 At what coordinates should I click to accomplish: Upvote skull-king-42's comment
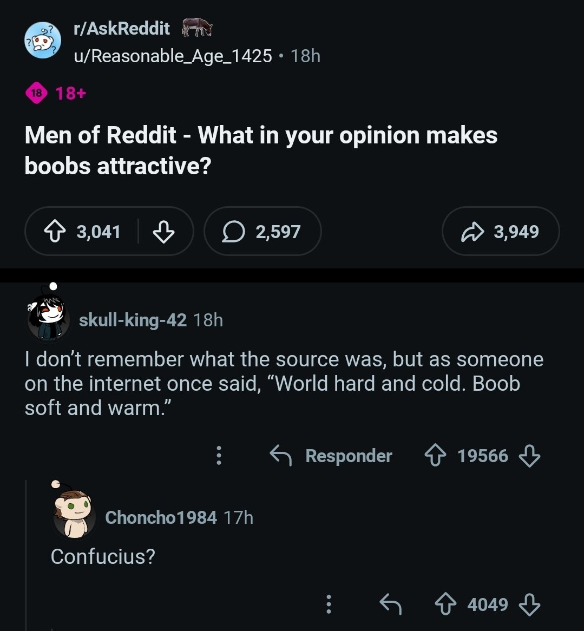(435, 456)
